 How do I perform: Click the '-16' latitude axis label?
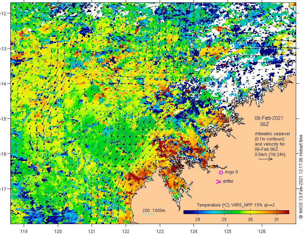point(4,153)
